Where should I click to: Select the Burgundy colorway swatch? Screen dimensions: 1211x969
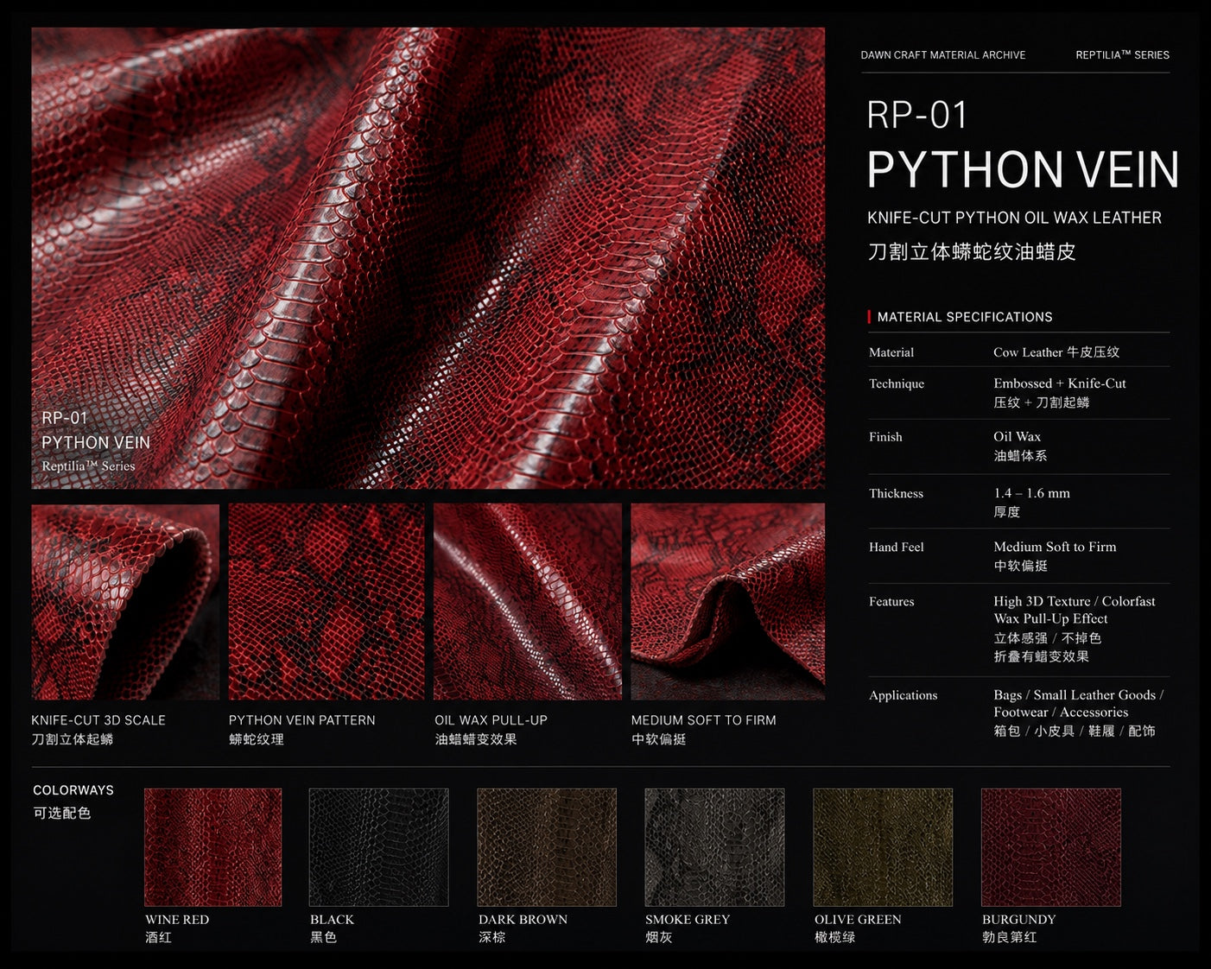point(1051,846)
